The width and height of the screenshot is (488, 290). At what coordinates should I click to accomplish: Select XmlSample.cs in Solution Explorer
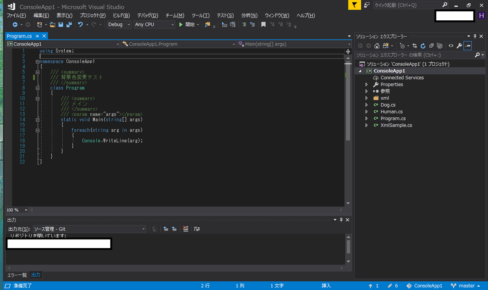tap(396, 125)
